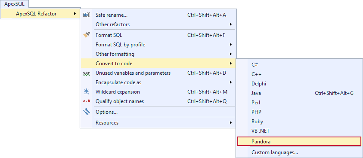This screenshot has height=158, width=363.
Task: Click the Ctrl+Shift+Alt+D shortcut text
Action: 207,73
